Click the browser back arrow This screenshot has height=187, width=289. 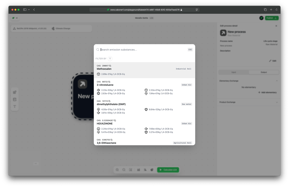pyautogui.click(x=34, y=10)
